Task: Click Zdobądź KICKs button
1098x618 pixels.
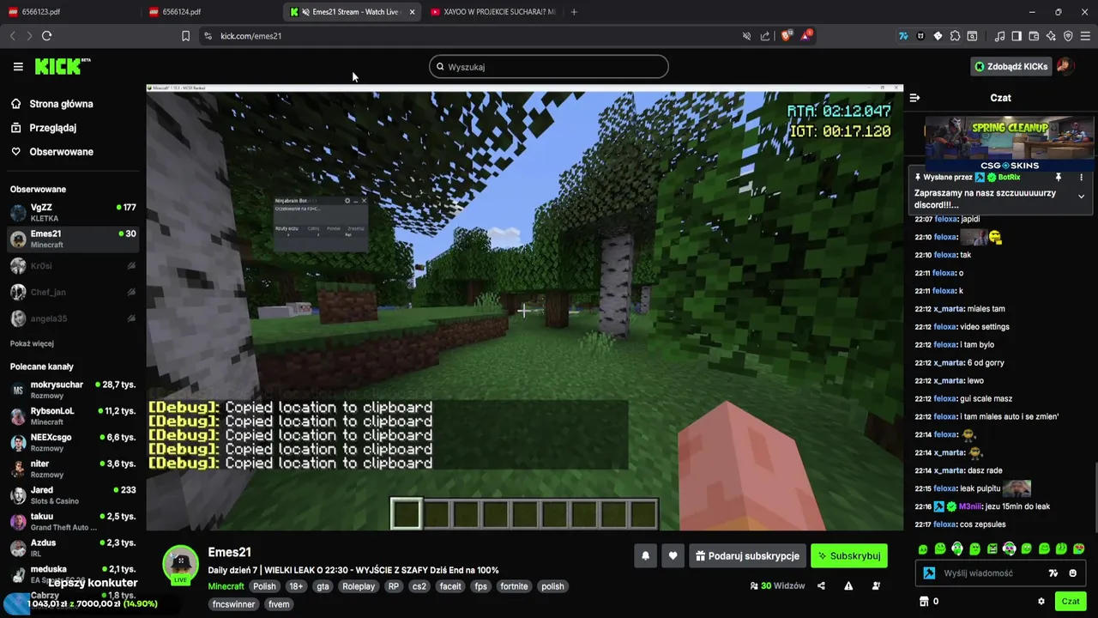Action: 1011,66
